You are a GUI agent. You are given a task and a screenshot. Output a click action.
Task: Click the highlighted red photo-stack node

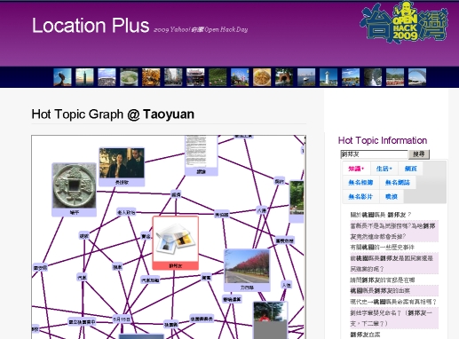point(176,242)
